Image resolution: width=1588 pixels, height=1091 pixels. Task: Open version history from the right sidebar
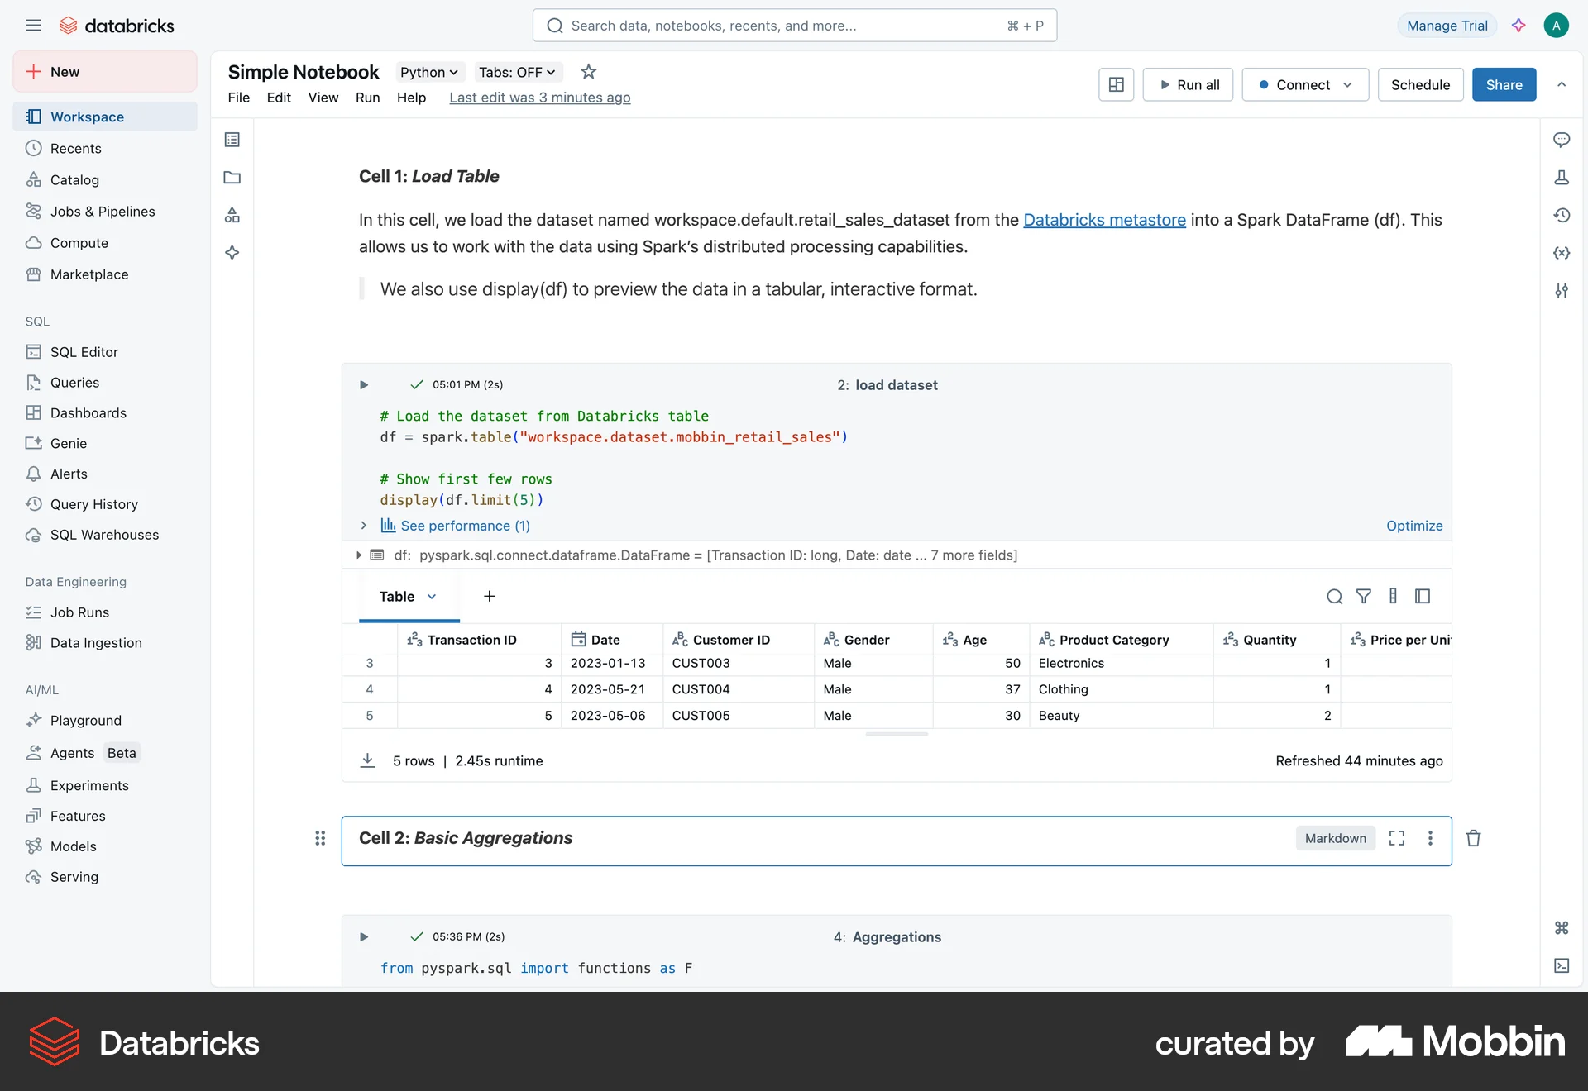coord(1562,215)
